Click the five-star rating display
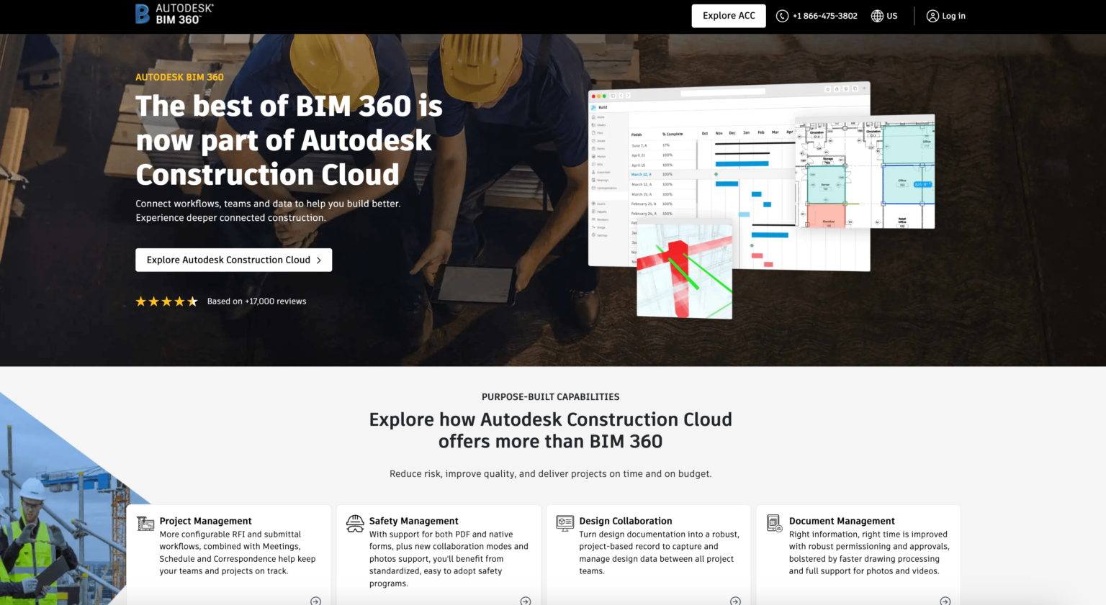The height and width of the screenshot is (605, 1106). click(166, 301)
